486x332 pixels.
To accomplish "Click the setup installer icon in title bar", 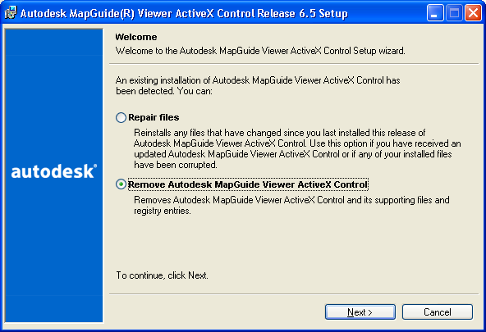I will coord(10,13).
